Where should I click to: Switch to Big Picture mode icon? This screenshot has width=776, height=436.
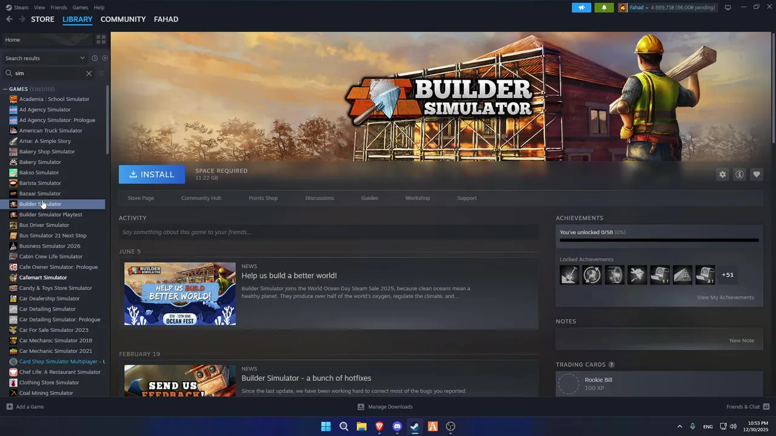pos(727,7)
